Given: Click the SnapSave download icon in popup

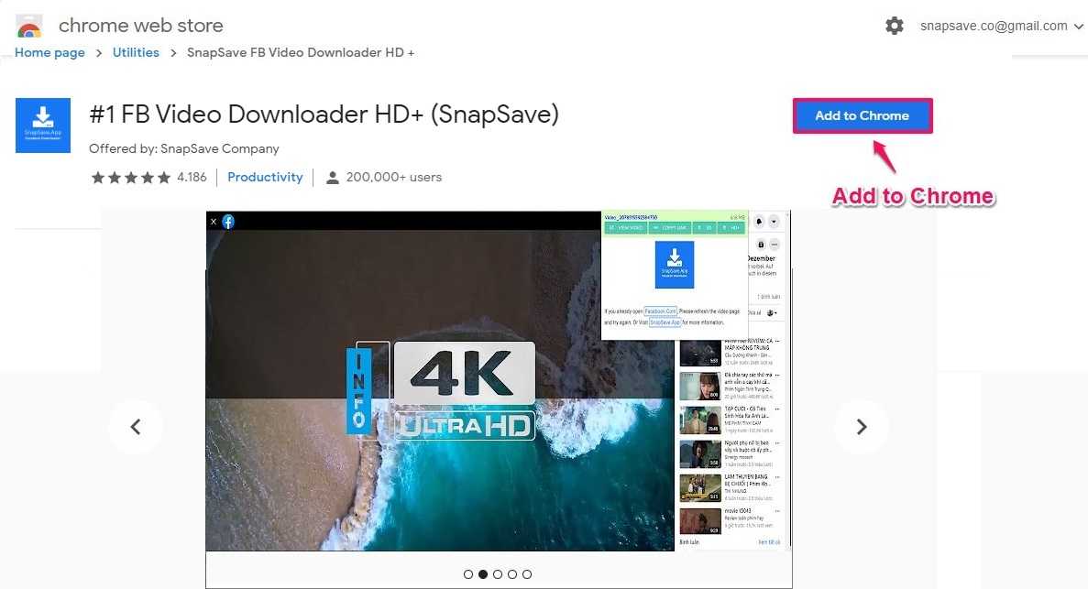Looking at the screenshot, I should tap(675, 265).
